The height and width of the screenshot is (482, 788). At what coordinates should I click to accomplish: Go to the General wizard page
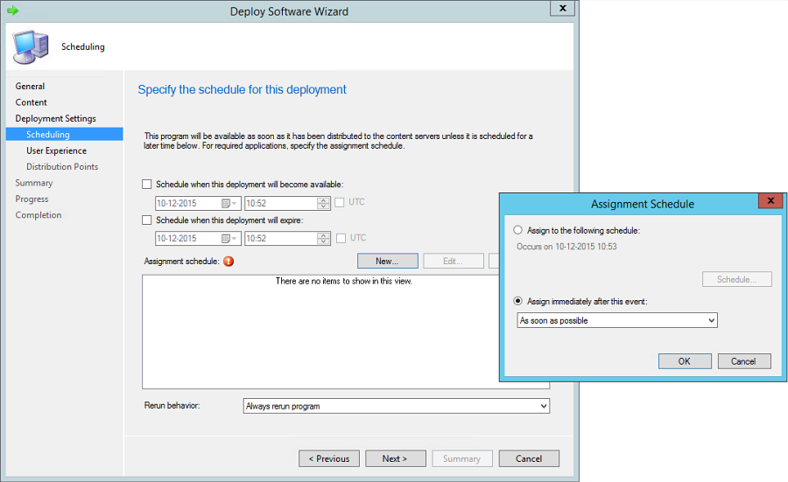click(30, 86)
